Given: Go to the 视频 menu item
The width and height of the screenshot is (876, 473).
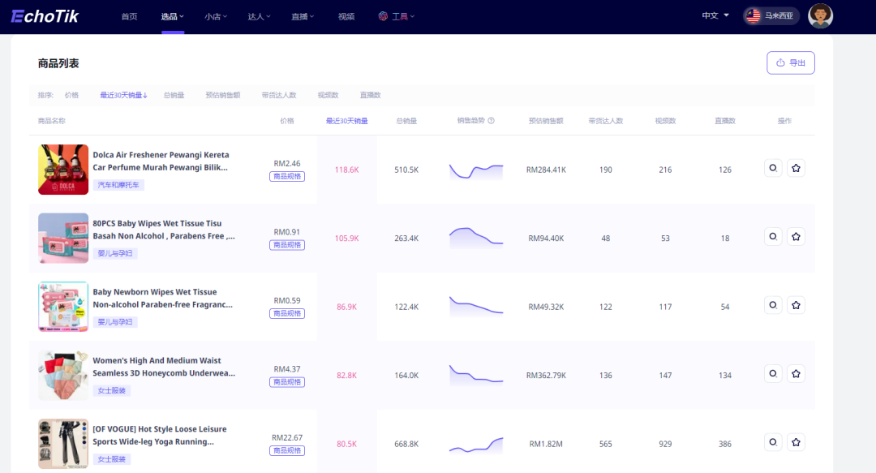Looking at the screenshot, I should [346, 16].
